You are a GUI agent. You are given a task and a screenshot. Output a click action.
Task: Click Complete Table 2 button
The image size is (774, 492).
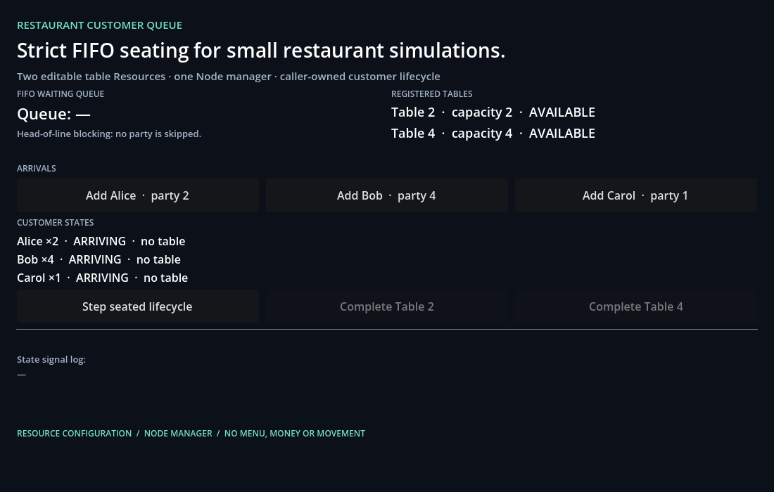(386, 306)
